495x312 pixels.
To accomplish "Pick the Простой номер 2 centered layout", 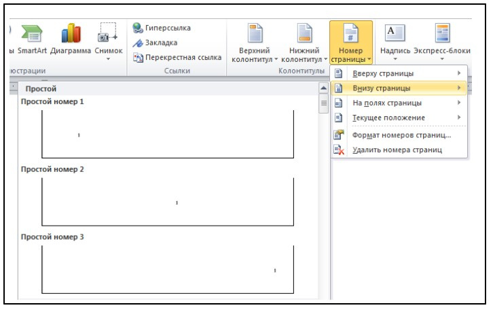I will coord(168,202).
